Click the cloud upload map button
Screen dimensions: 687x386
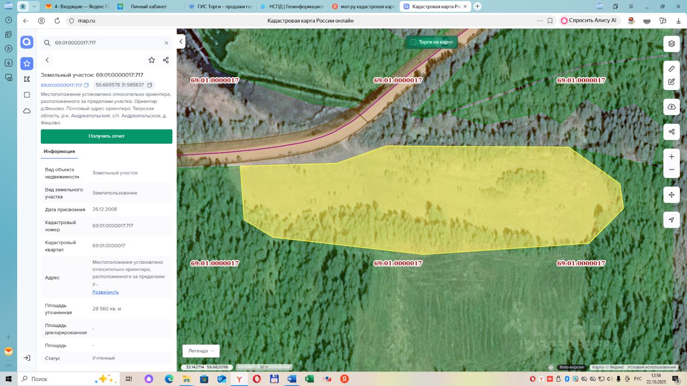pyautogui.click(x=671, y=107)
